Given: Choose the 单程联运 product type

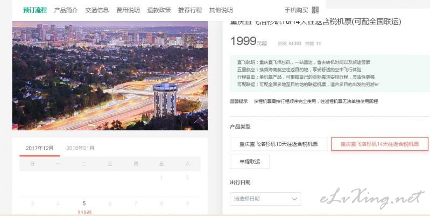Looking at the screenshot, I should click(x=250, y=162).
